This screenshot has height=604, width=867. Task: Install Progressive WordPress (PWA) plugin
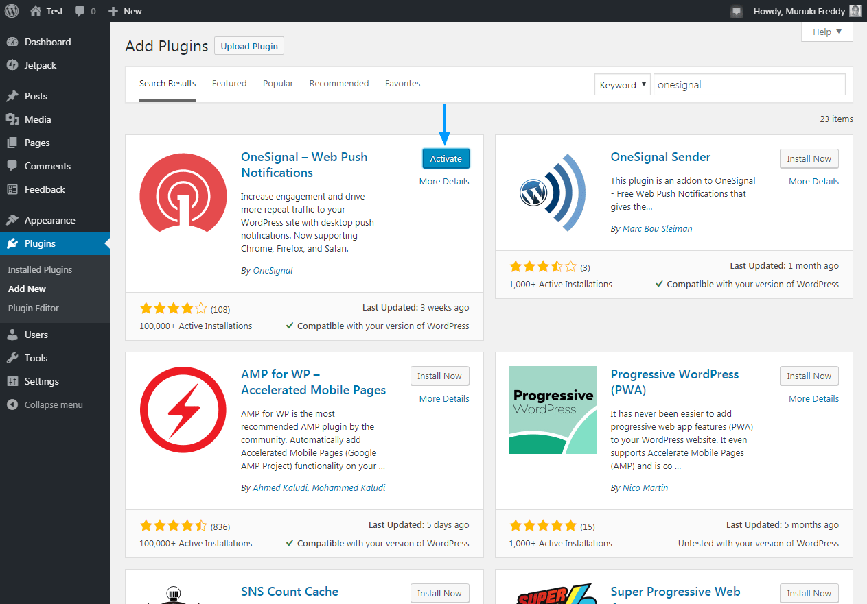click(809, 376)
